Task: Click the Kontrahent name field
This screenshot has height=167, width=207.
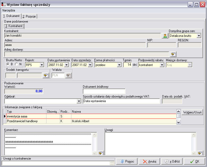Action: (83, 36)
